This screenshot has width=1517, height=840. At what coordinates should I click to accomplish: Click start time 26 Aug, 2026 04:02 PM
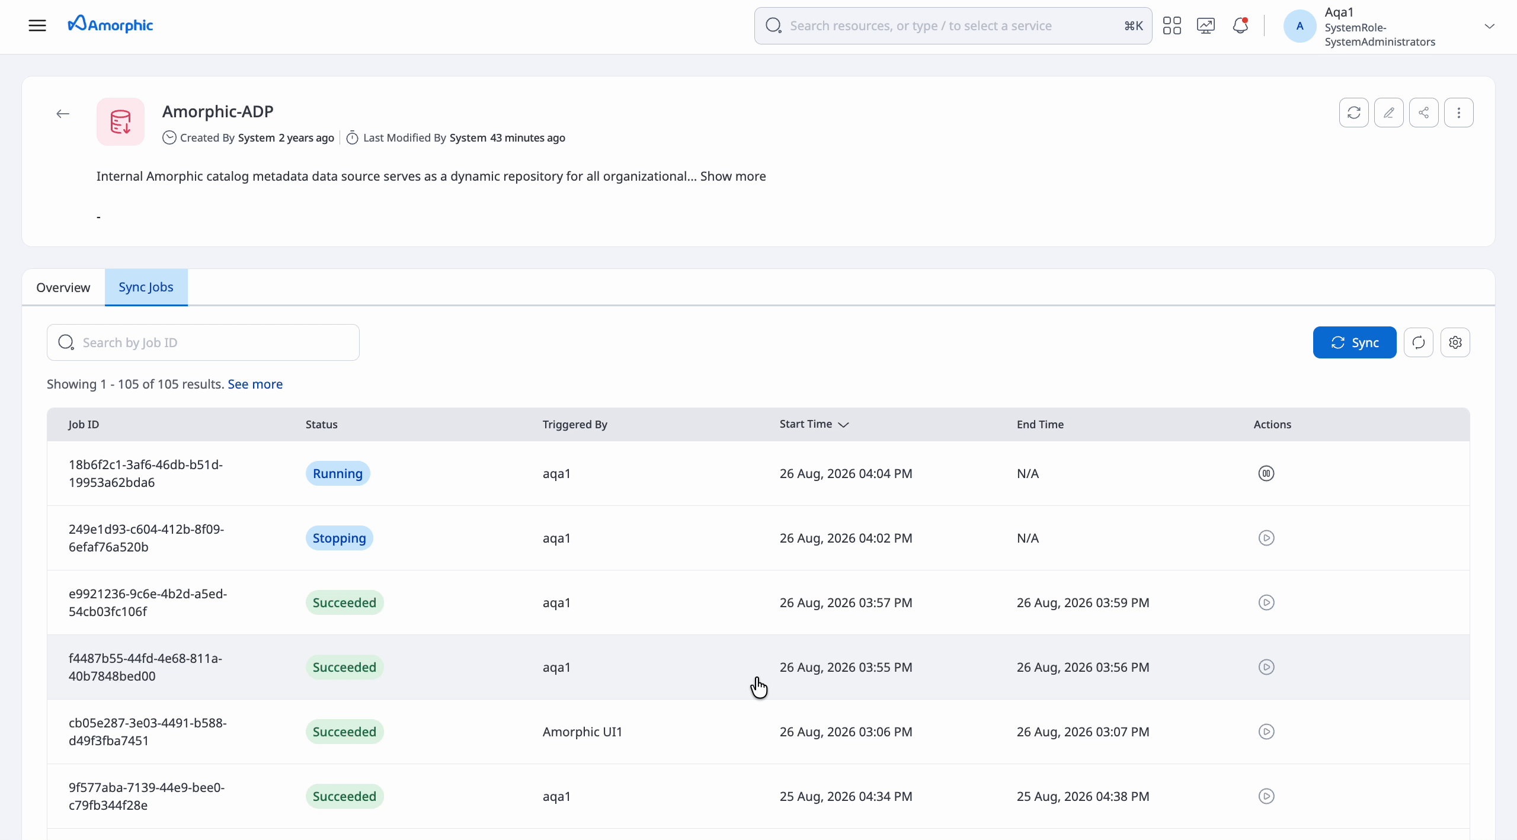pyautogui.click(x=846, y=538)
